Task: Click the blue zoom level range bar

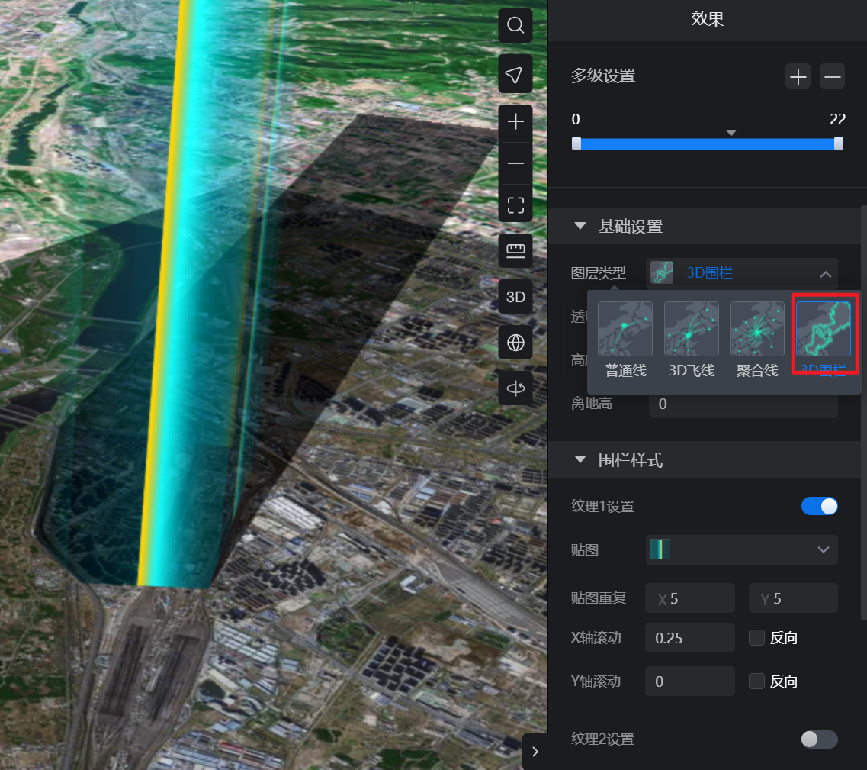Action: pos(708,144)
